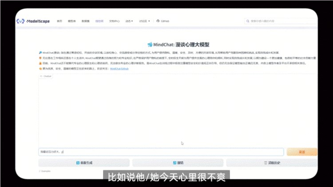Open the 首页 home page
Image resolution: width=333 pixels, height=187 pixels.
(x=59, y=21)
